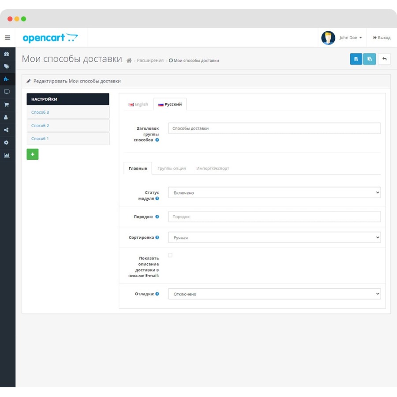Click help icon next to Статус модуля
Image resolution: width=397 pixels, height=397 pixels.
(x=157, y=198)
